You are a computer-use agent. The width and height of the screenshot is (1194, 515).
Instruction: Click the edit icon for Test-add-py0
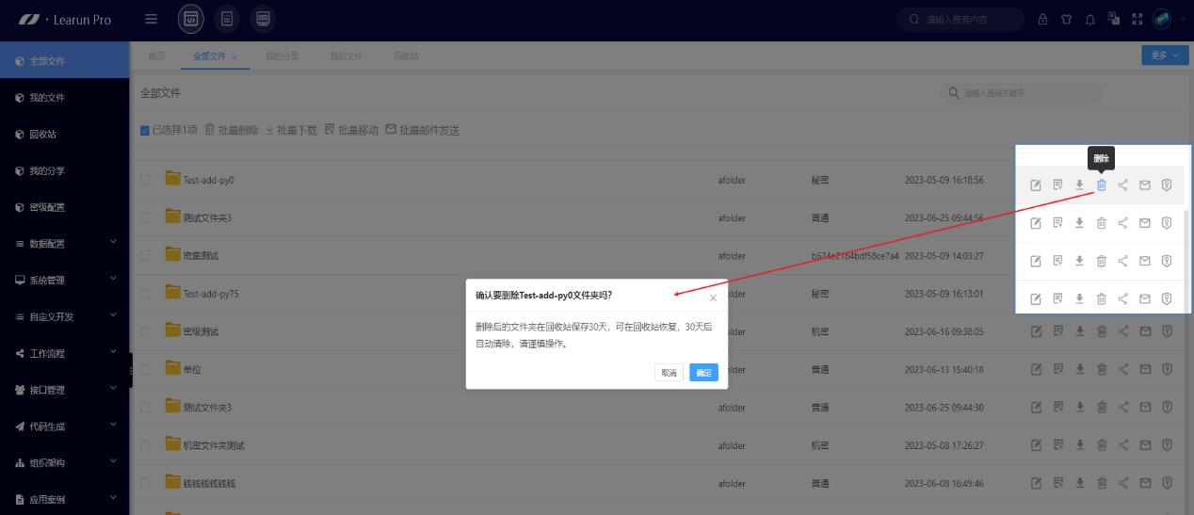(x=1036, y=185)
